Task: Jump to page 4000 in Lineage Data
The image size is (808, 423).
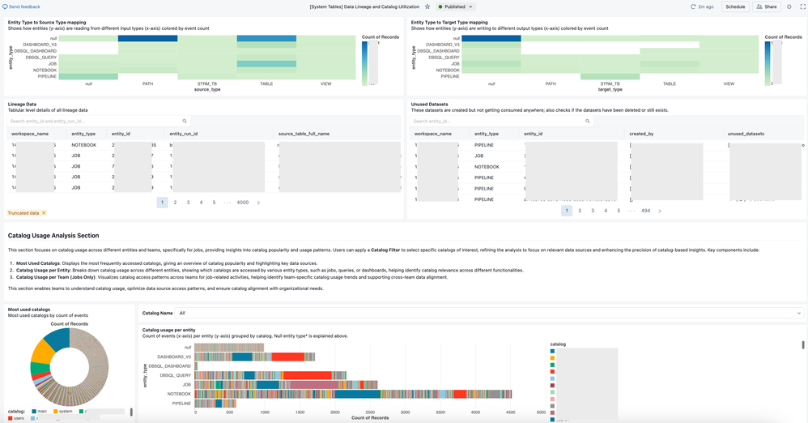Action: click(x=242, y=203)
